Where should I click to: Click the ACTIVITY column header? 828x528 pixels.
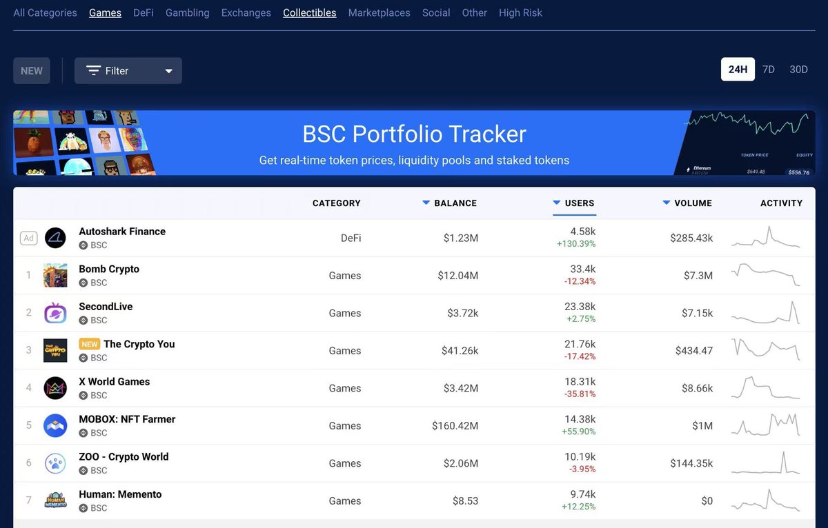pos(781,203)
